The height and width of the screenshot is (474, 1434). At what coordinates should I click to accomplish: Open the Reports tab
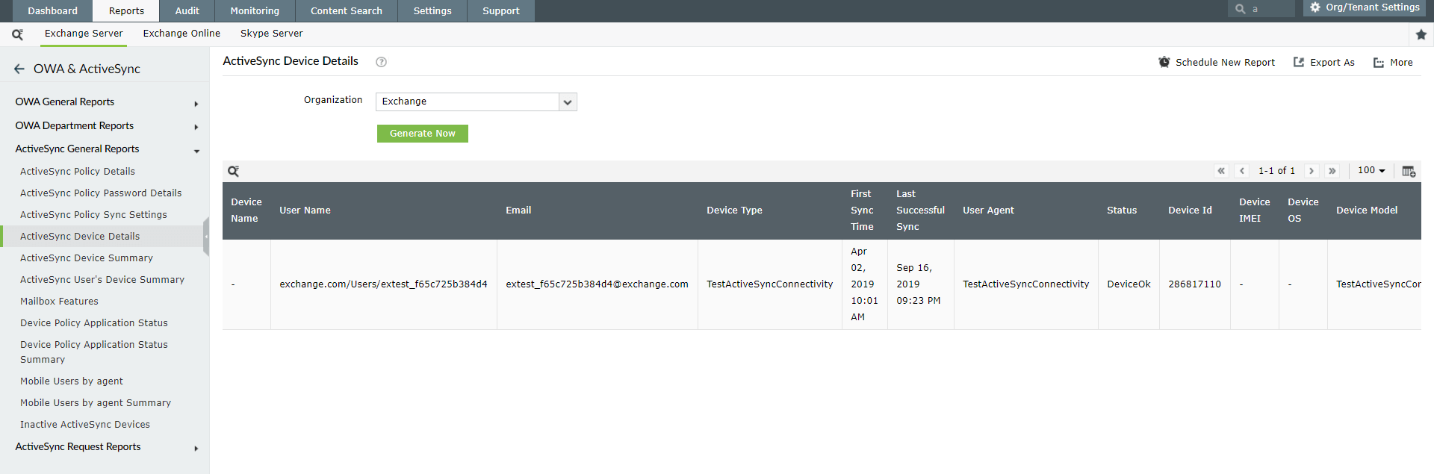click(x=126, y=11)
